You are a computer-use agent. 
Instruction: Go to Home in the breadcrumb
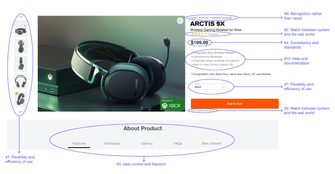[x=193, y=18]
